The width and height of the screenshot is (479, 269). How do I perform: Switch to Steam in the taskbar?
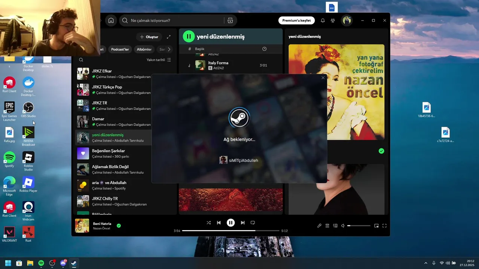74,263
